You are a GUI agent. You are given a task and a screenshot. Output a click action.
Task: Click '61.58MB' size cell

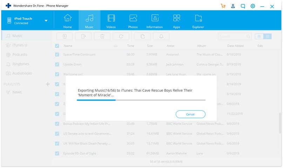point(153,153)
